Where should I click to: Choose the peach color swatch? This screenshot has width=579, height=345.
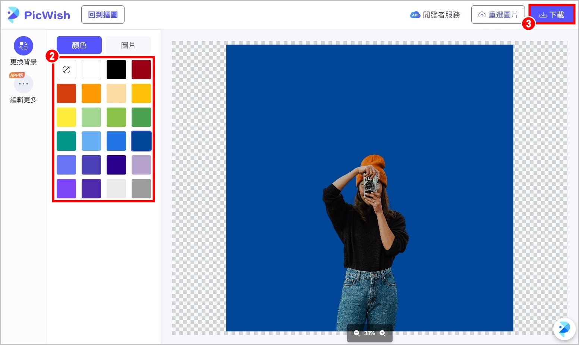[116, 93]
